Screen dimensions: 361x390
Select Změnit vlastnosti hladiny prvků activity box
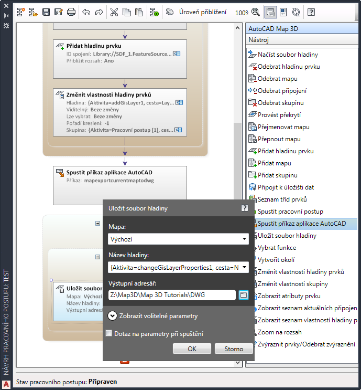(120, 112)
